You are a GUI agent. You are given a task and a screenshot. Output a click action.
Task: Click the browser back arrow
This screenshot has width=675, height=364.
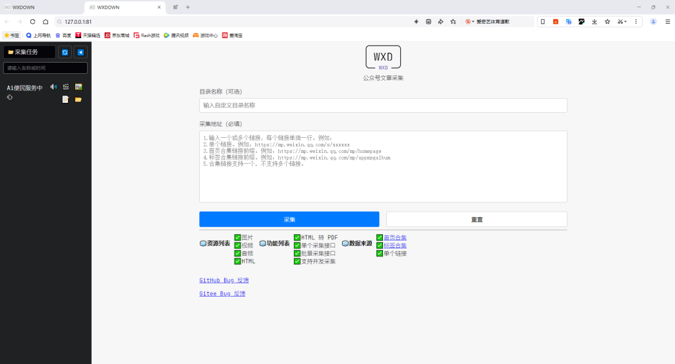[7, 22]
